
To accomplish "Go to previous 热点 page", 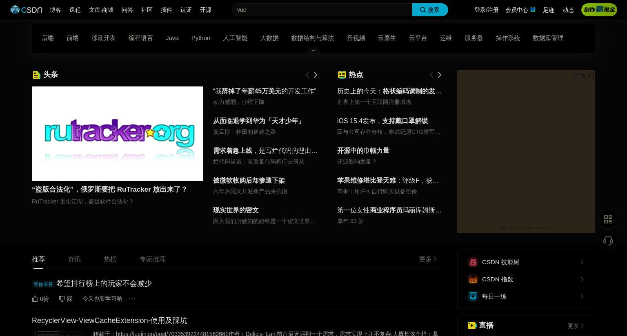I will (x=431, y=75).
